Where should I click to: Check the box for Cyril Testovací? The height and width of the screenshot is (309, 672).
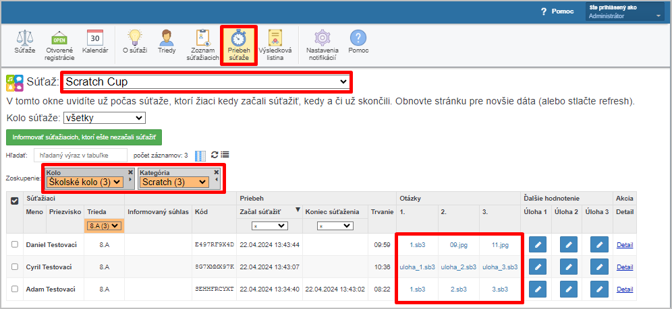[x=15, y=267]
